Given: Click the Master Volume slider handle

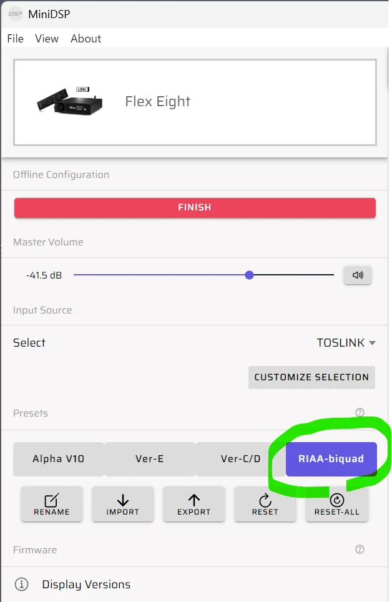Looking at the screenshot, I should (250, 275).
